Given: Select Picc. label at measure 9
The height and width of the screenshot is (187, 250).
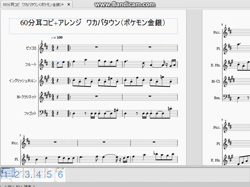Looking at the screenshot, I should 217,127.
